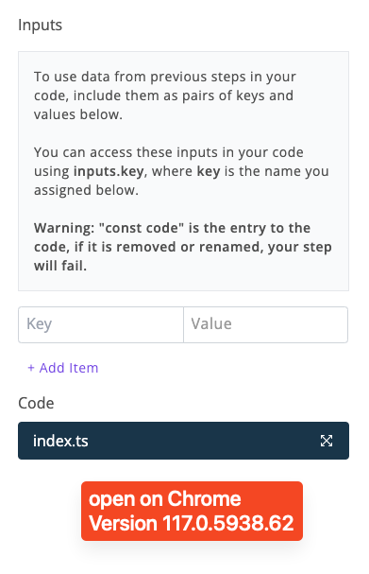
Task: Click the Code section label
Action: [x=36, y=403]
